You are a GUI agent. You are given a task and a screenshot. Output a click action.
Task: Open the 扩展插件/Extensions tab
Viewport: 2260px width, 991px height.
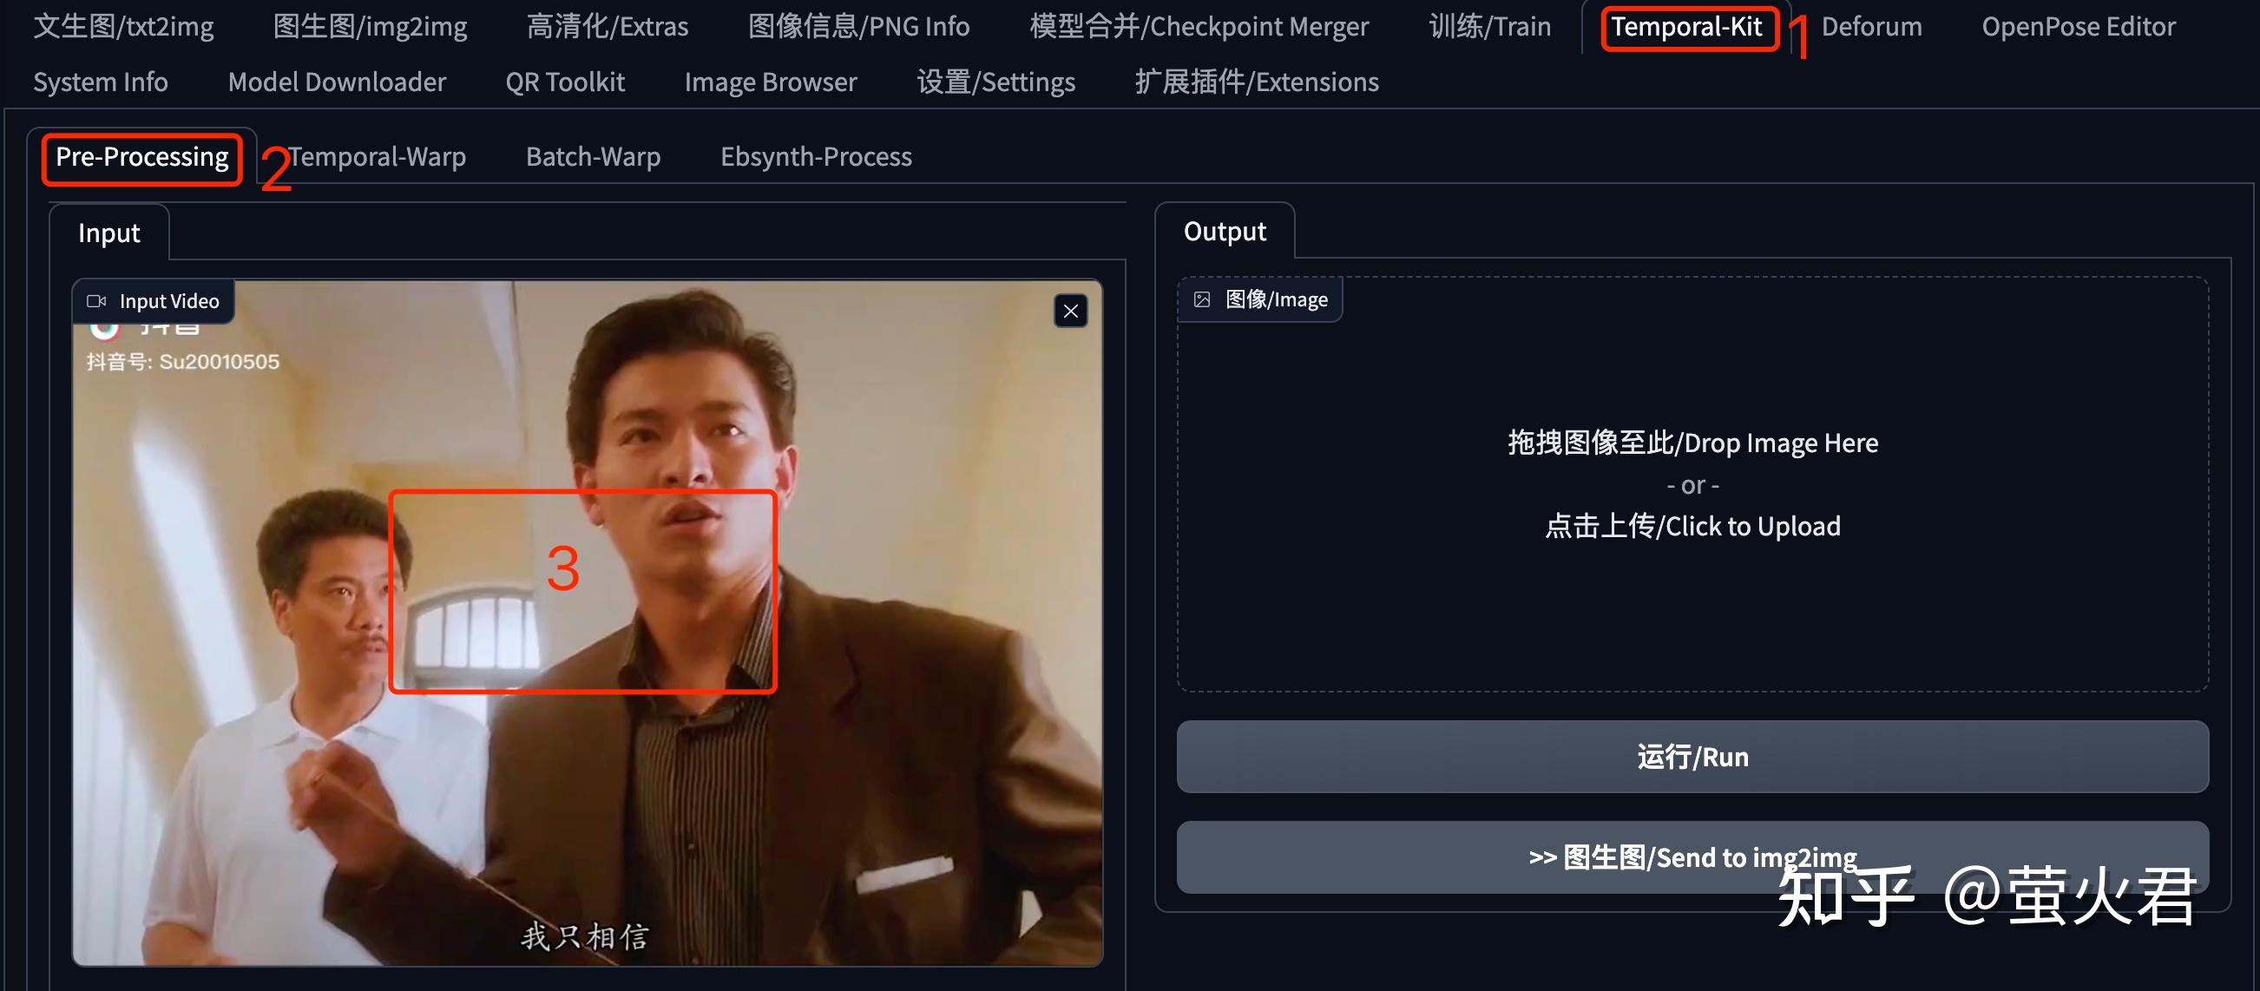click(1257, 82)
